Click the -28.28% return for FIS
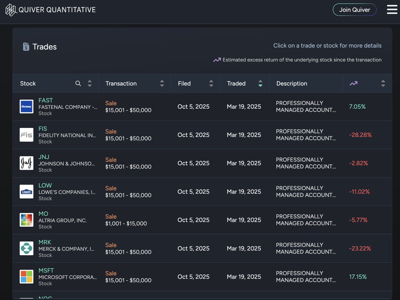 (x=360, y=135)
